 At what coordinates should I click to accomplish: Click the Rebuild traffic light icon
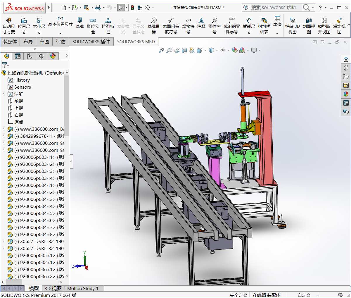point(132,8)
